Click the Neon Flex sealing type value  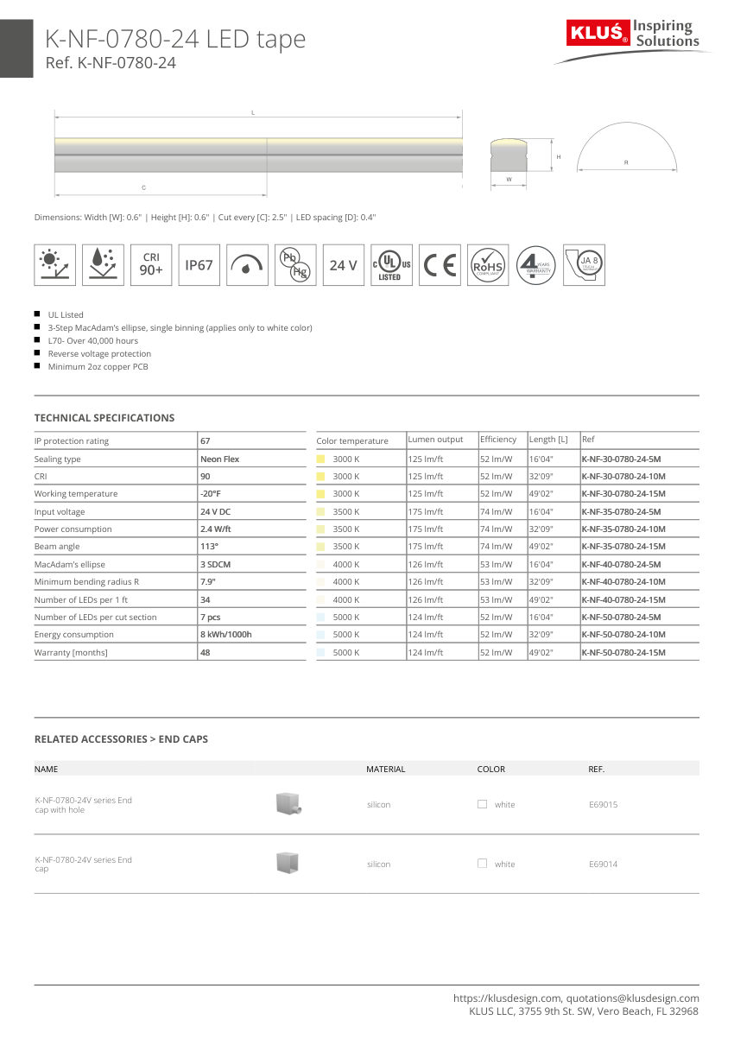point(219,459)
